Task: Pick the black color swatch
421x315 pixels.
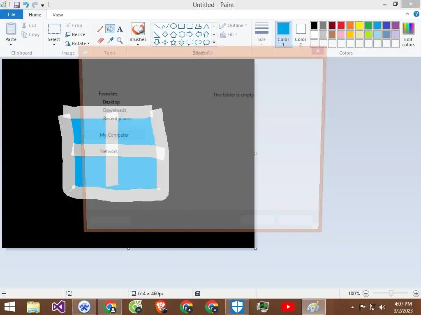Action: [x=314, y=25]
